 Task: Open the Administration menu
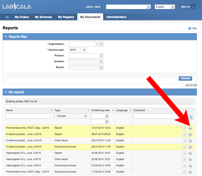click(117, 17)
